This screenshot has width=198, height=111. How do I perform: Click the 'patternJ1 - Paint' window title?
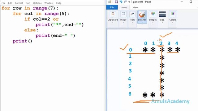[x=142, y=2]
